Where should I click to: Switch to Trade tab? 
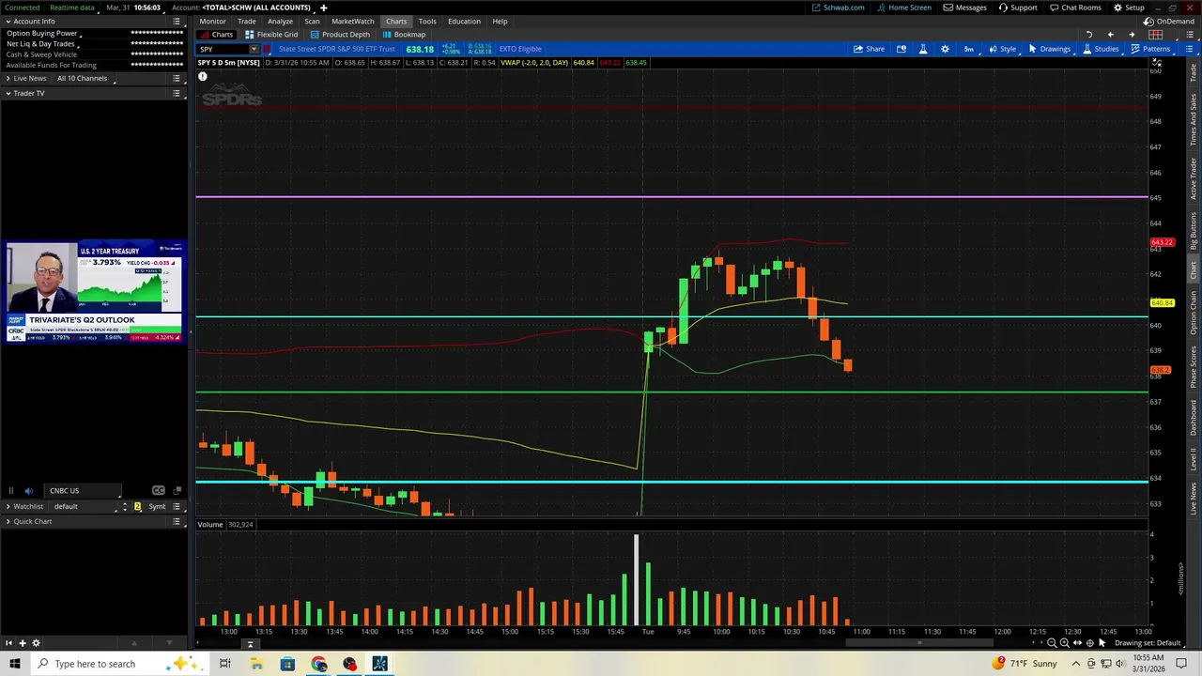[247, 21]
